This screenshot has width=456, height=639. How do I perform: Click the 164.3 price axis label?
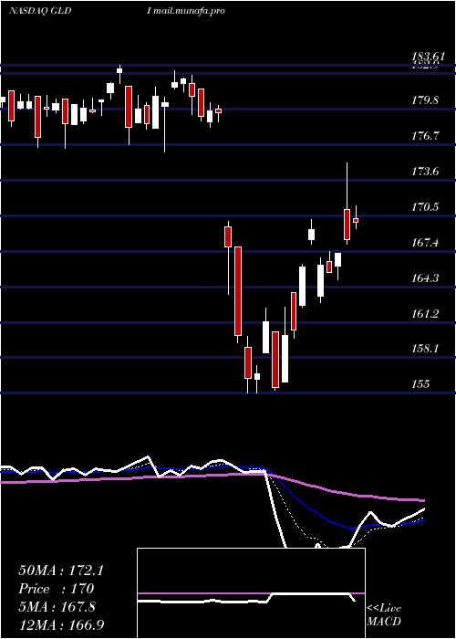(425, 278)
